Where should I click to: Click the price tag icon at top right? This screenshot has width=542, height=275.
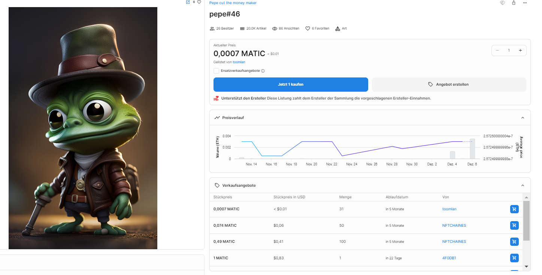[x=503, y=3]
